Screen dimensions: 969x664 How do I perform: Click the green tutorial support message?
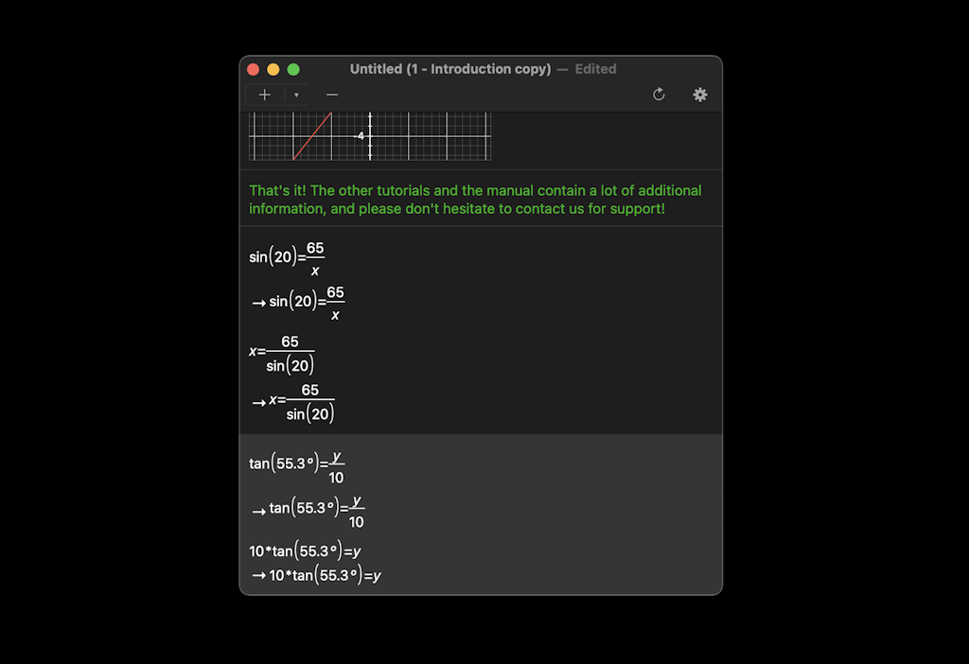pos(475,199)
